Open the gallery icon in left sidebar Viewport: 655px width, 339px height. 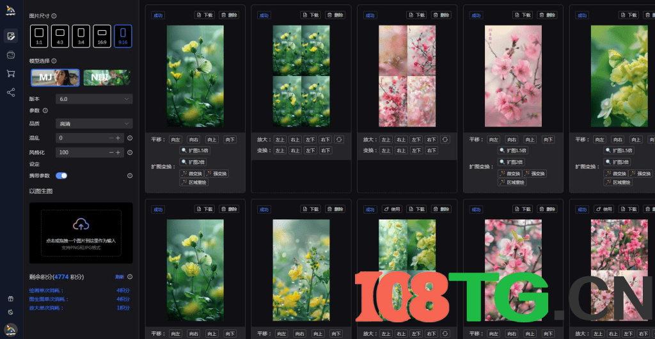pyautogui.click(x=11, y=55)
